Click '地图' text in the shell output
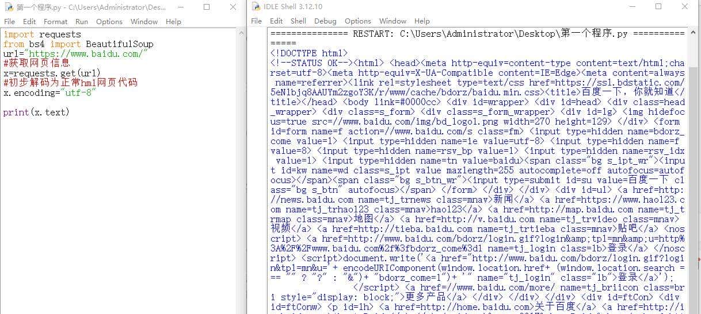 (x=362, y=219)
